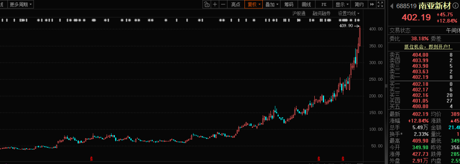460x164 pixels.
Task: Click the 涨幅 value +12.84%
Action: [x=418, y=121]
